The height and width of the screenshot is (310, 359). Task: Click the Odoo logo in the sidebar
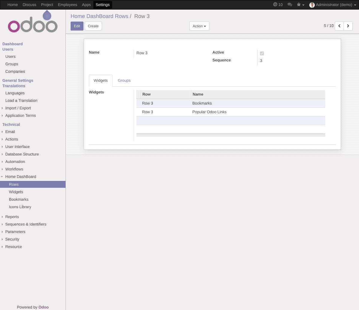(x=33, y=21)
